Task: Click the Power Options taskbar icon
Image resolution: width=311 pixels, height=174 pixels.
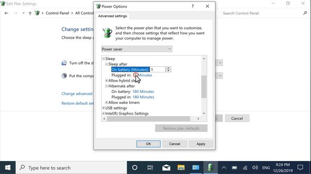Action: tap(210, 168)
